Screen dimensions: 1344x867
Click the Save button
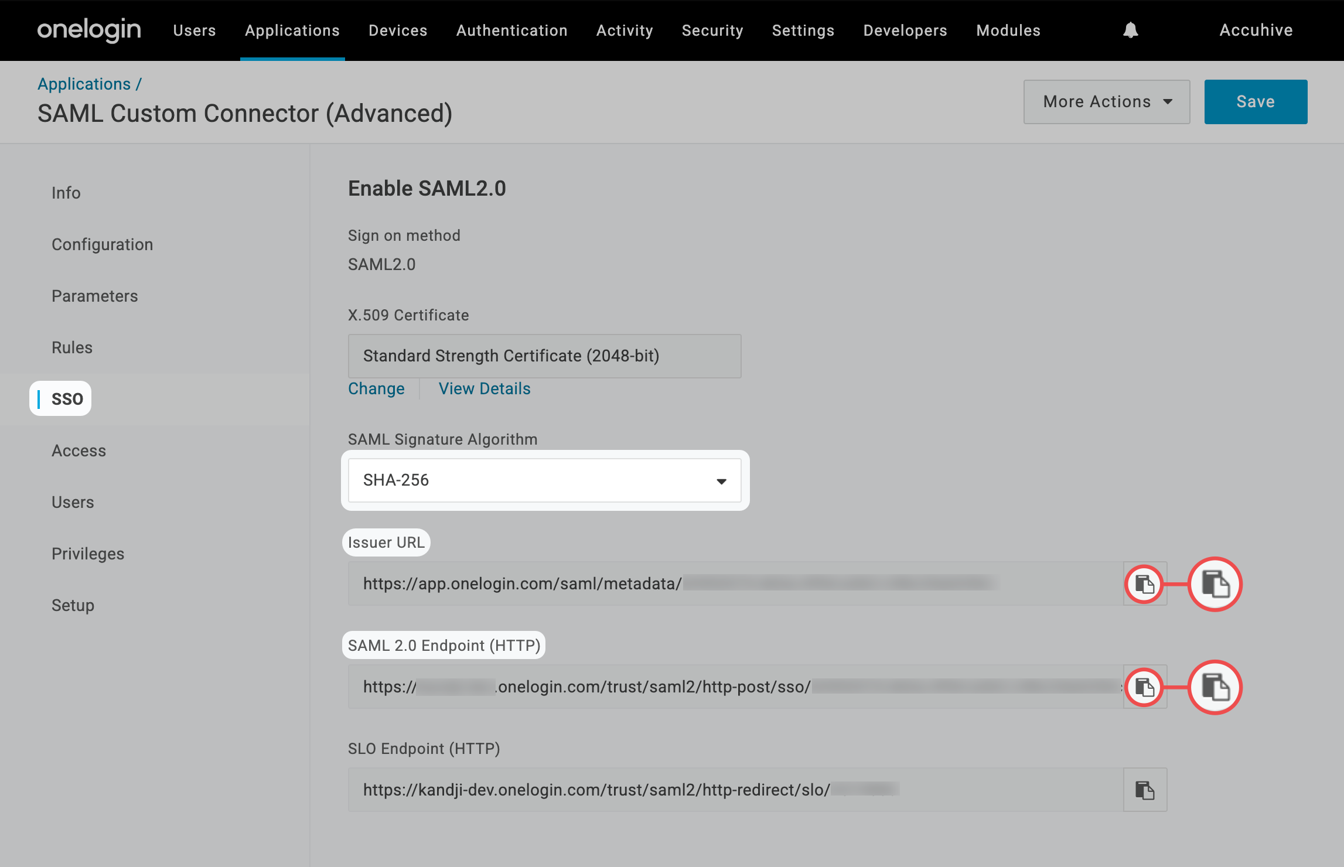tap(1255, 102)
